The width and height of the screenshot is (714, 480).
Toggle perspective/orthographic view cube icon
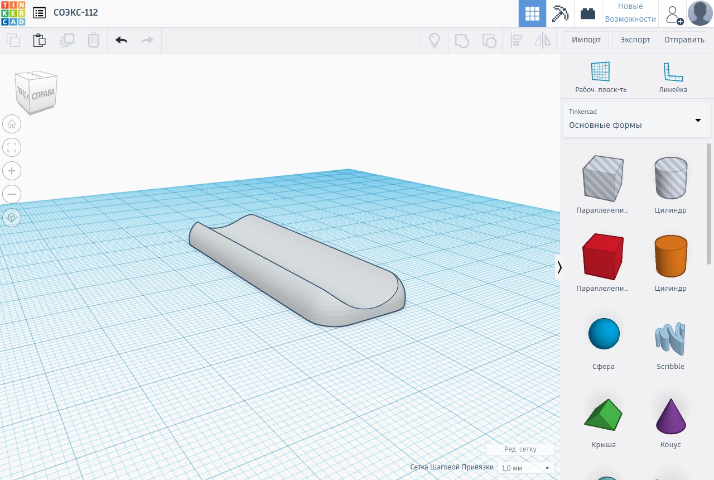tap(12, 218)
